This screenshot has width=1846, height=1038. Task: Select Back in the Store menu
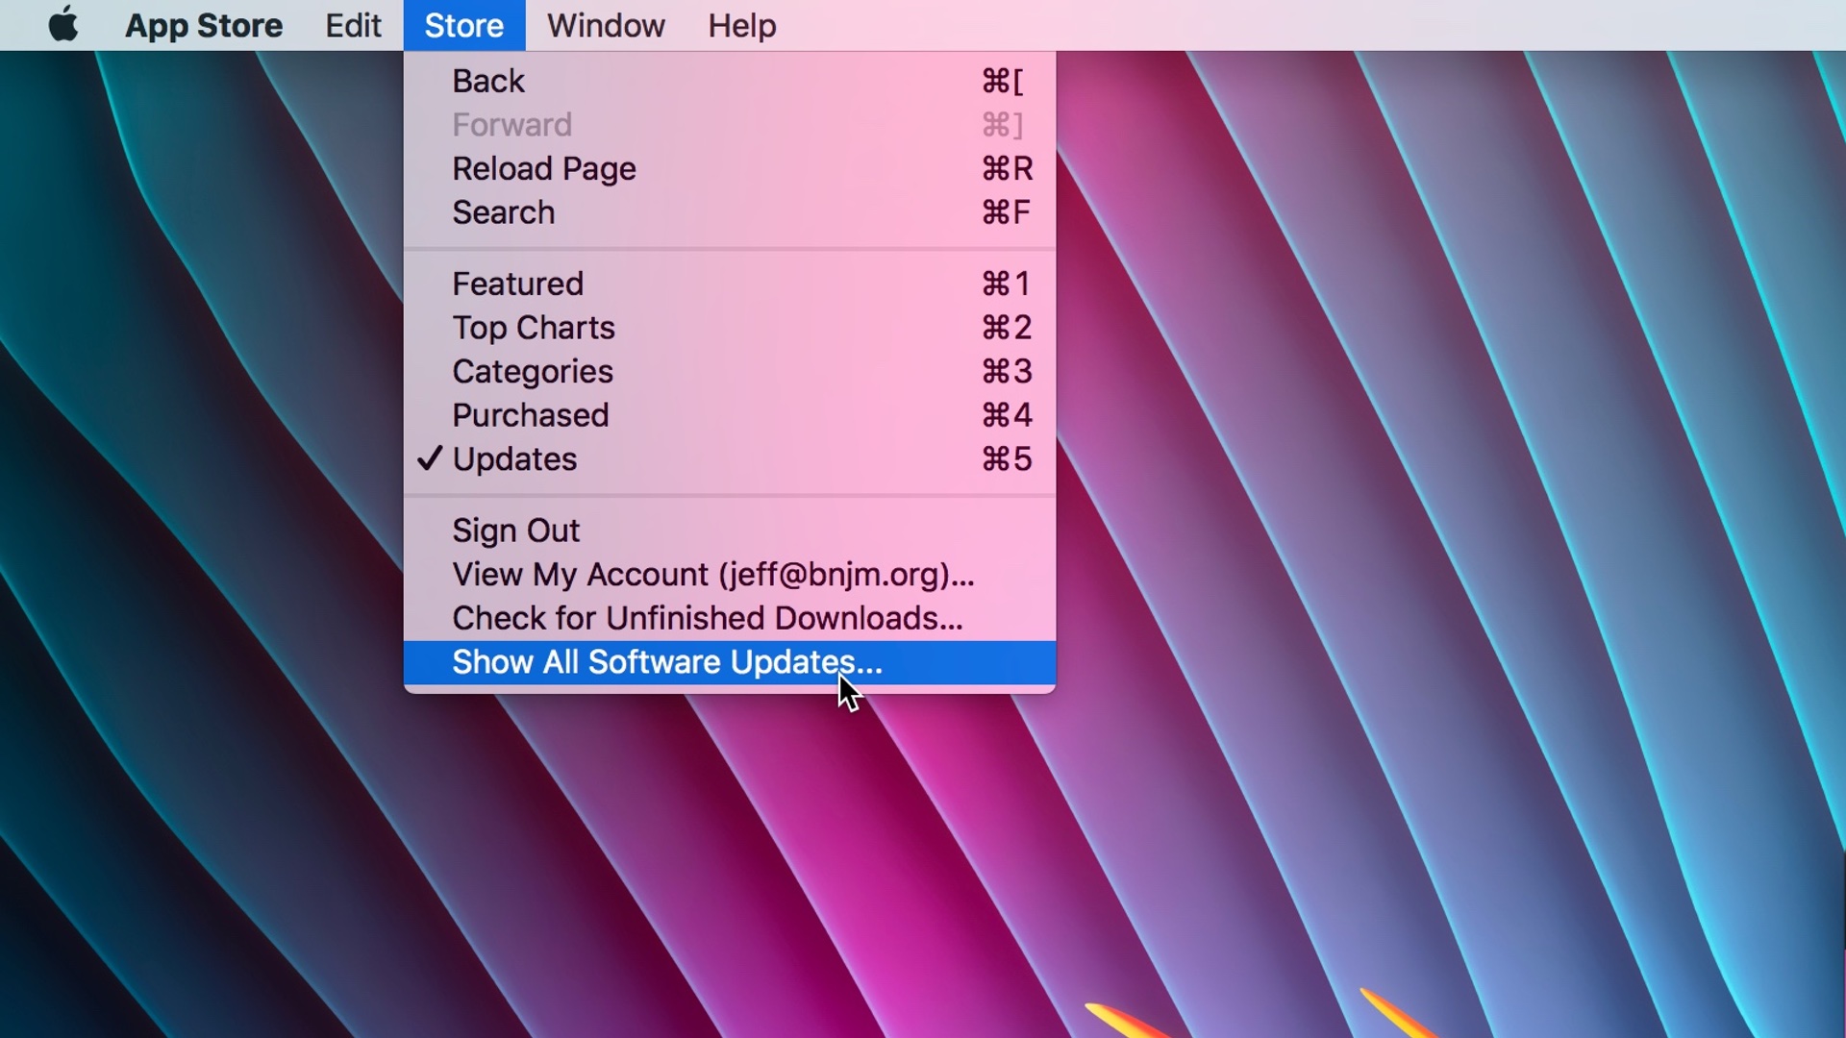(x=488, y=81)
